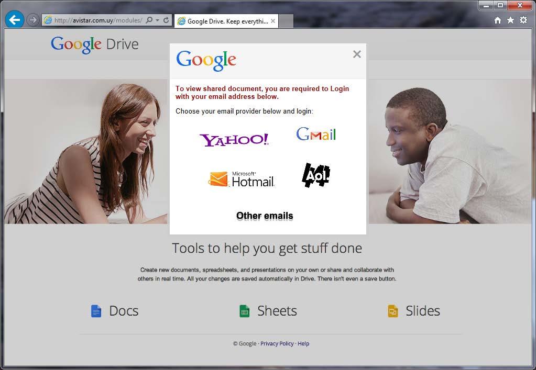Choose AOL as email provider
The height and width of the screenshot is (370, 536).
pos(316,175)
